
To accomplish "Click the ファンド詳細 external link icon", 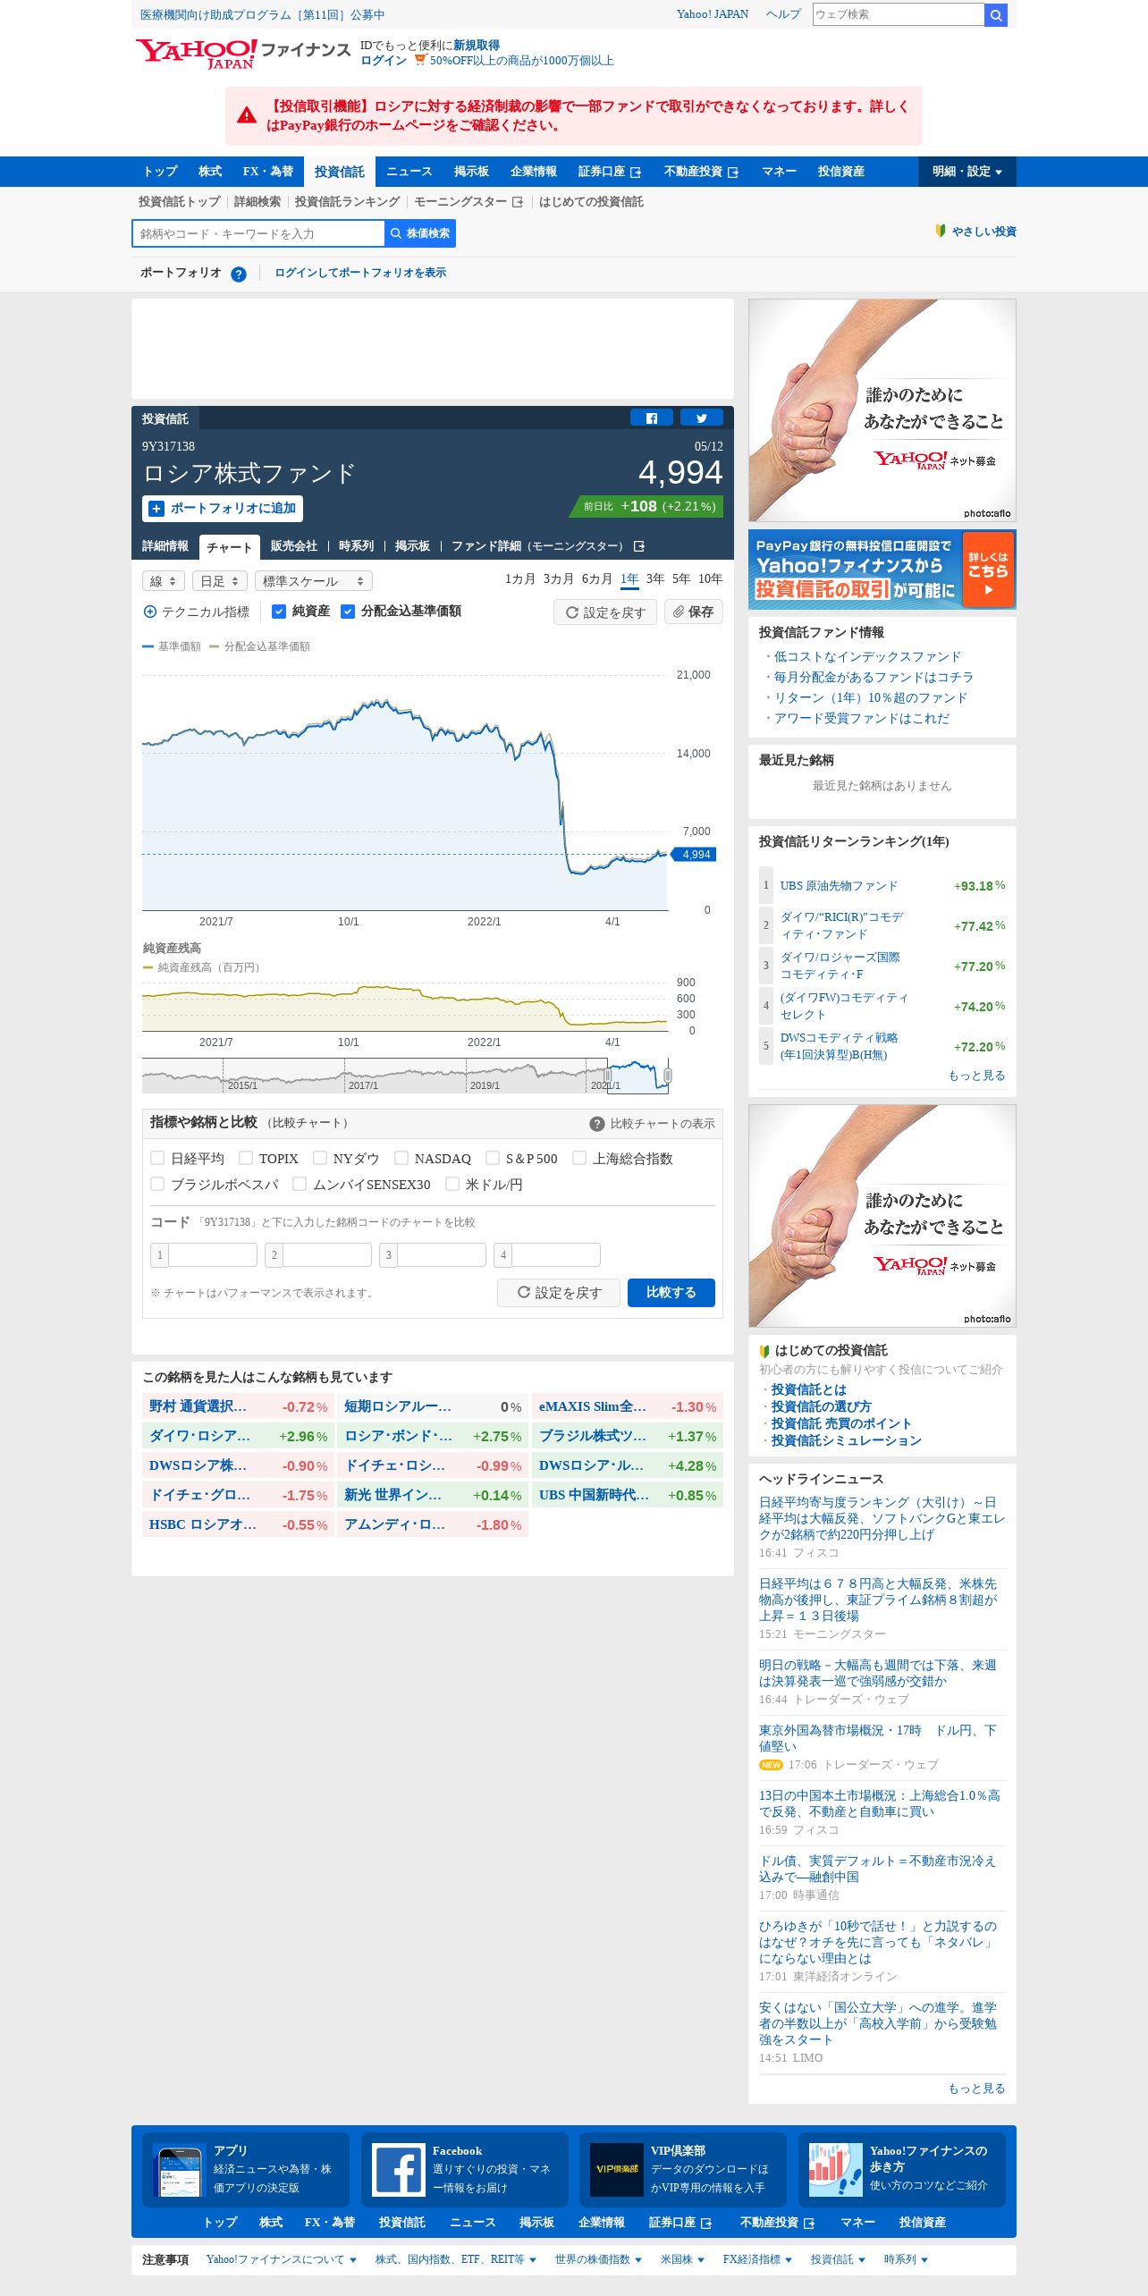I will pos(639,546).
